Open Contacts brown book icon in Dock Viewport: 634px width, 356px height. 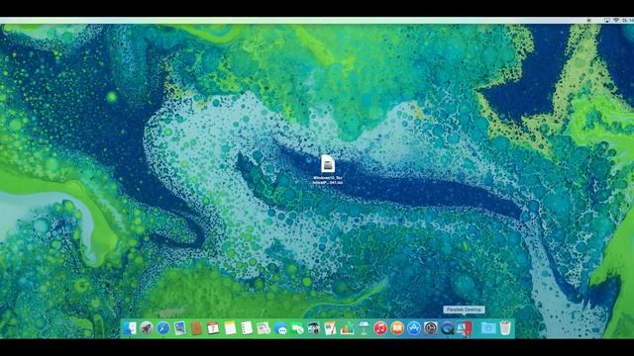(x=196, y=328)
